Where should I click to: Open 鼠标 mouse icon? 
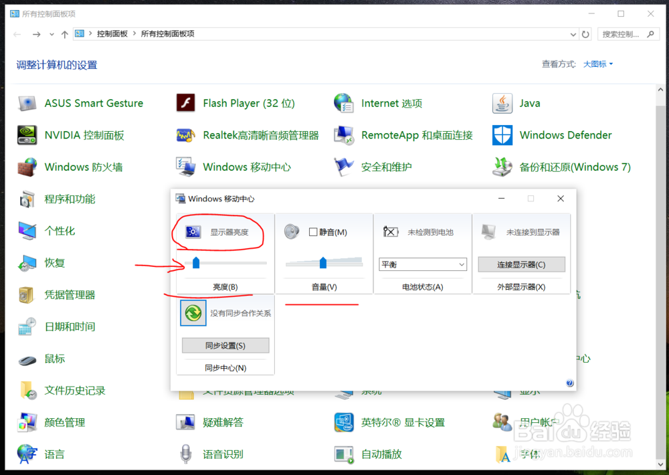pyautogui.click(x=27, y=360)
